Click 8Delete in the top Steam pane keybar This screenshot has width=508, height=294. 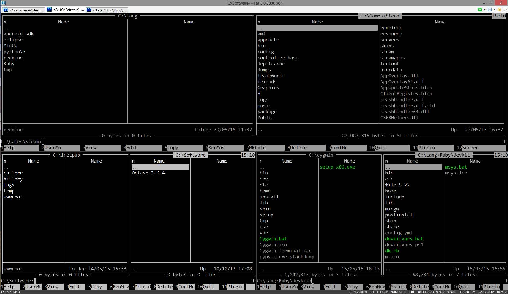coord(306,148)
